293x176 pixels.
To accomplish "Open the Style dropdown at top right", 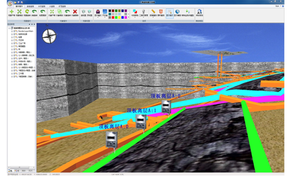I will (x=278, y=6).
